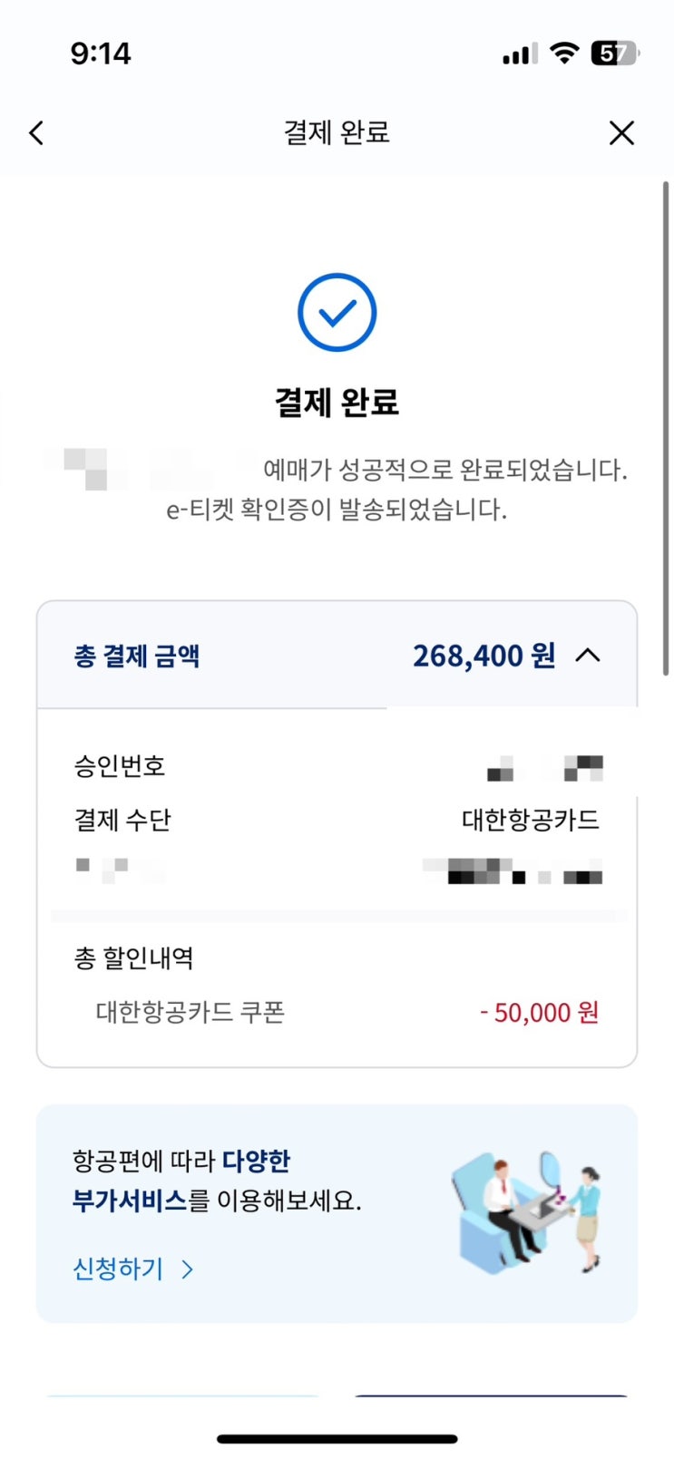
Task: Tap the chevron next to 신청하기
Action: 188,1269
